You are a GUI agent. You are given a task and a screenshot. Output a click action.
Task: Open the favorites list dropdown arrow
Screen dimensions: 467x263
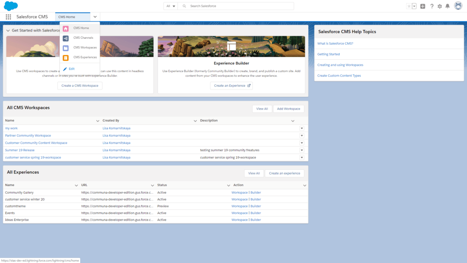[x=414, y=6]
